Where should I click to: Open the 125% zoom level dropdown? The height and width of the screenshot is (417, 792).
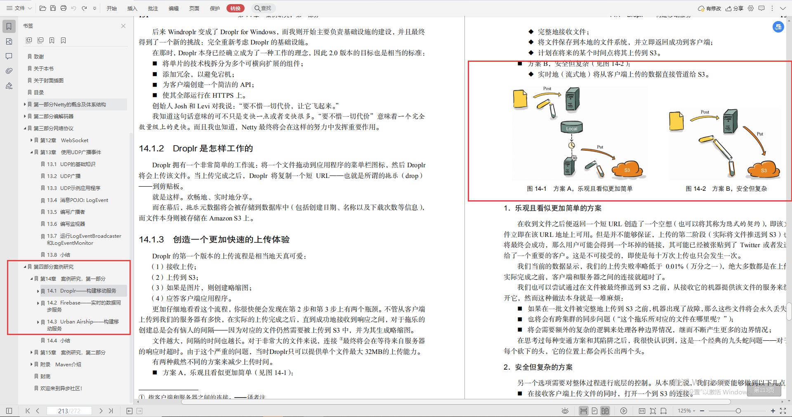pos(686,411)
